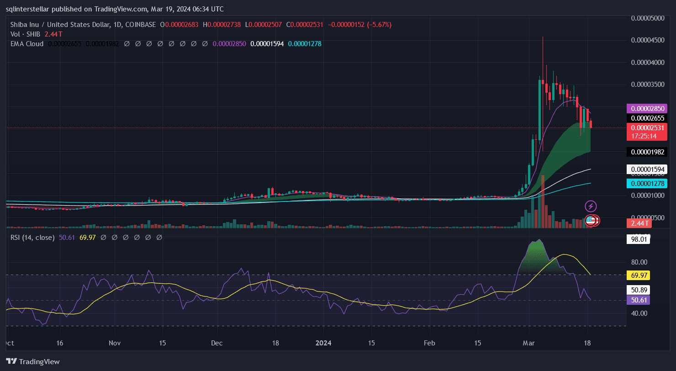Click the red 0.00002531 current price tag
This screenshot has width=676, height=371.
pos(649,127)
